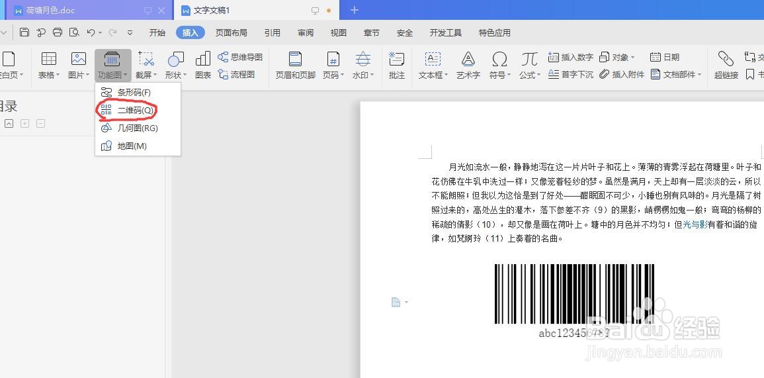The height and width of the screenshot is (378, 764).
Task: Open the 安全 tab
Action: (404, 32)
